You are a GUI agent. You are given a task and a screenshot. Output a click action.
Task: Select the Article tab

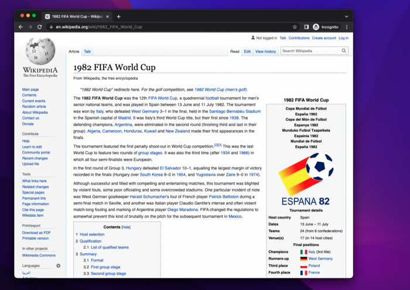tap(74, 52)
